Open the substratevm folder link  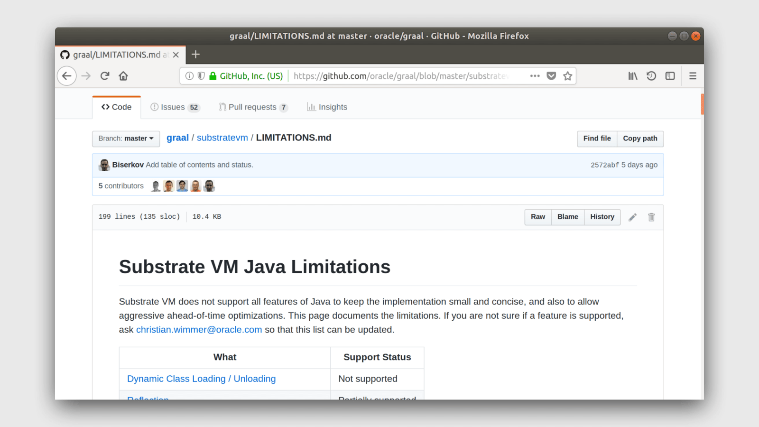(x=222, y=138)
